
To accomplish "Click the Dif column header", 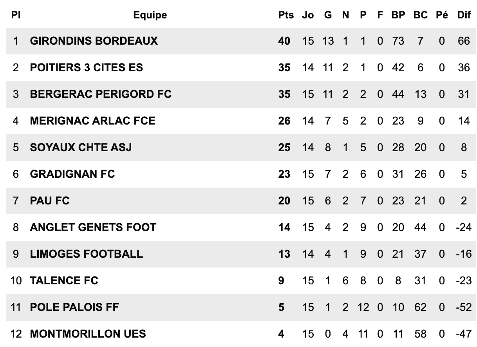I will click(464, 15).
